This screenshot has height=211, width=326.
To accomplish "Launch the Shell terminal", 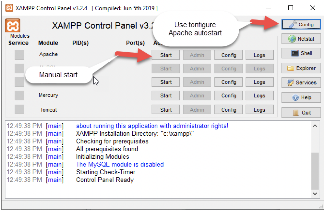I will [x=301, y=53].
